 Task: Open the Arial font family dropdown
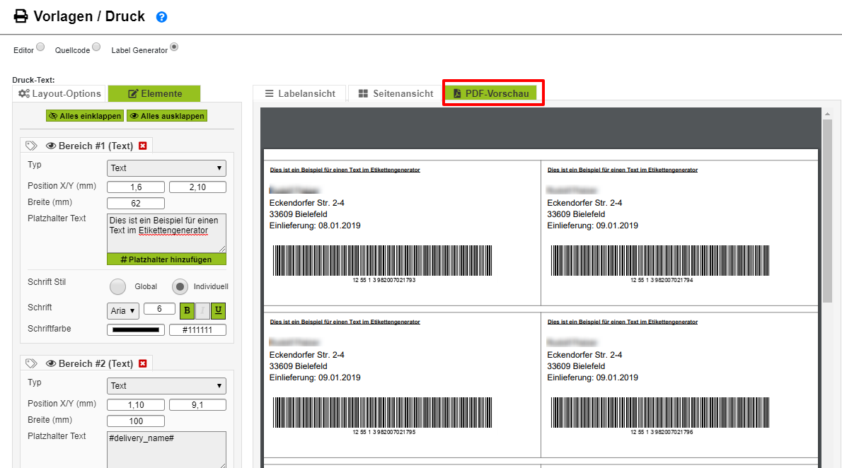(x=123, y=311)
